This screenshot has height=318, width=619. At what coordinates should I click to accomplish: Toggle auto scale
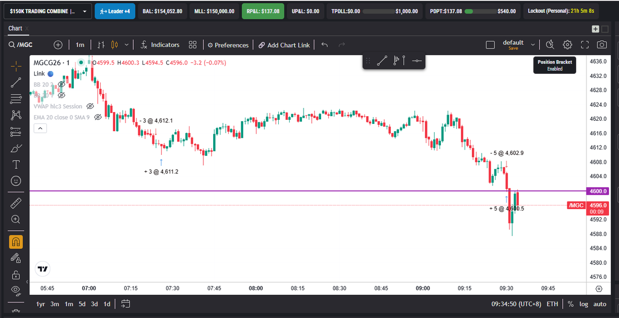coord(600,304)
